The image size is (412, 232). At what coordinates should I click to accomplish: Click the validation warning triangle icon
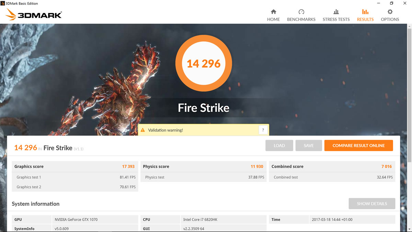click(143, 130)
